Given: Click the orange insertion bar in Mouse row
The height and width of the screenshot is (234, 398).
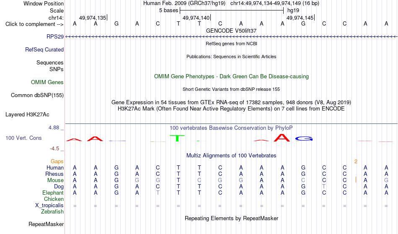Looking at the screenshot, I should [x=356, y=180].
